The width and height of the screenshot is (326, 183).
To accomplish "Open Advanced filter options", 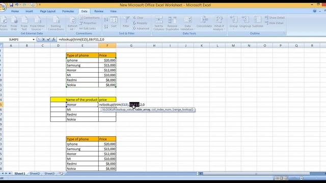I will [141, 28].
